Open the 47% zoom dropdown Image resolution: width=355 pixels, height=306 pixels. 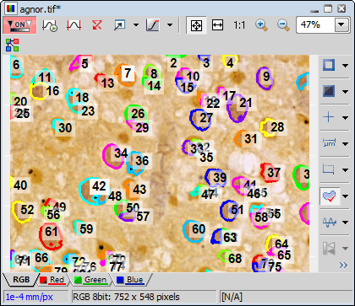(x=341, y=24)
